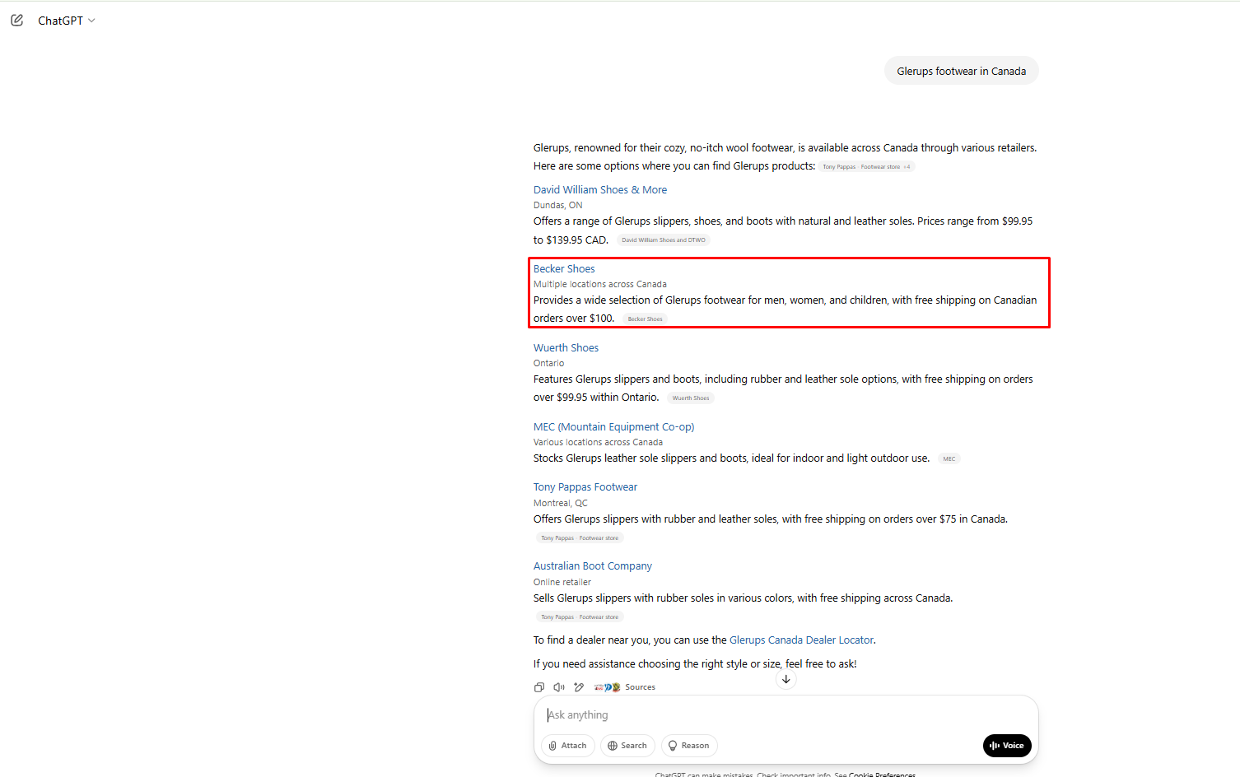The height and width of the screenshot is (777, 1240).
Task: Toggle the Reason mode option
Action: 688,746
